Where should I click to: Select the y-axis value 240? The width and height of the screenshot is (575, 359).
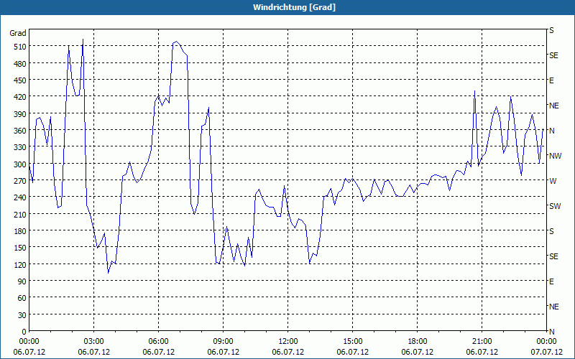pos(20,197)
